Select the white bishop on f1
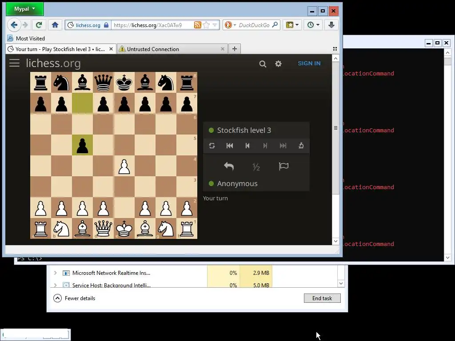Screen dimensions: 455x341 pyautogui.click(x=145, y=229)
